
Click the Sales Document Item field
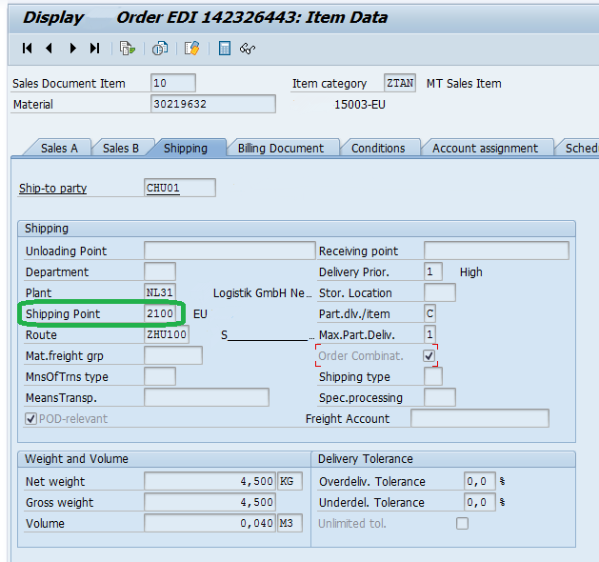[x=173, y=83]
